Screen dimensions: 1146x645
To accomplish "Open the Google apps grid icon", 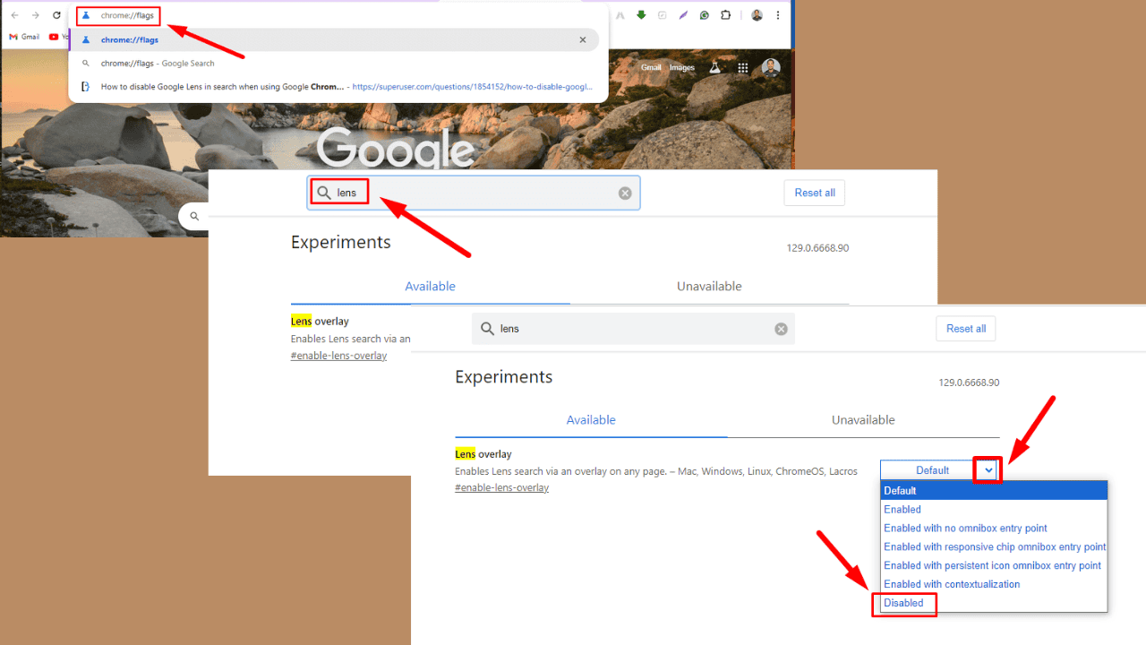I will pyautogui.click(x=743, y=67).
